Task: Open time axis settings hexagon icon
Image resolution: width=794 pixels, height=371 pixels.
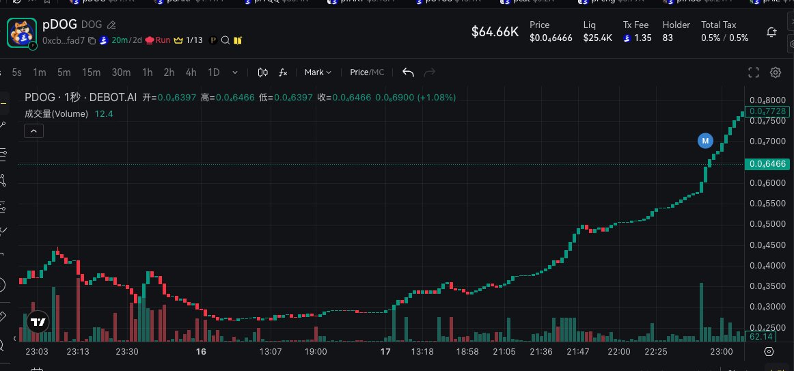Action: (x=769, y=351)
